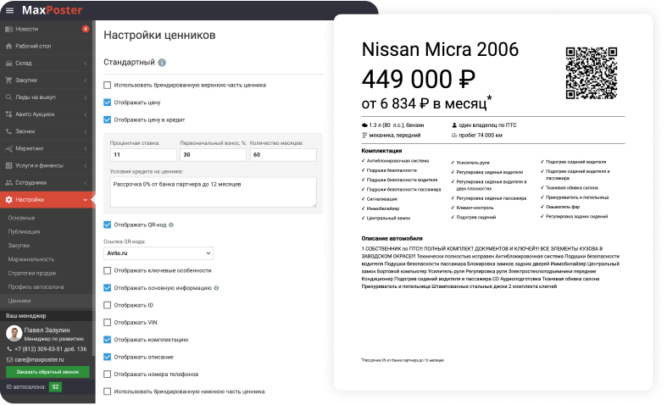Open the Закупки settings submenu item
Viewport: 667px width, 405px height.
pos(19,246)
